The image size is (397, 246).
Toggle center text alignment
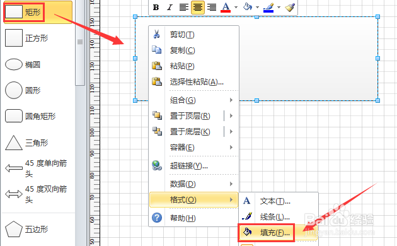(x=197, y=8)
